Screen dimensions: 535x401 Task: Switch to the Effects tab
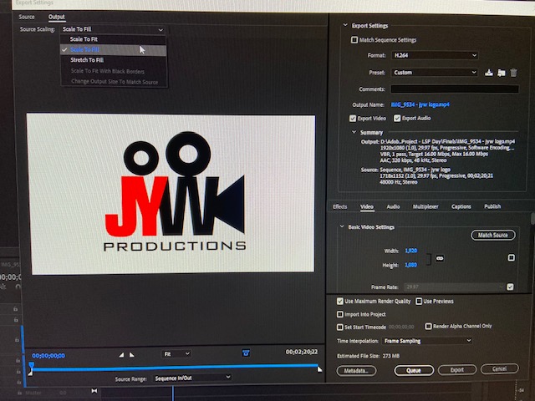tap(340, 206)
